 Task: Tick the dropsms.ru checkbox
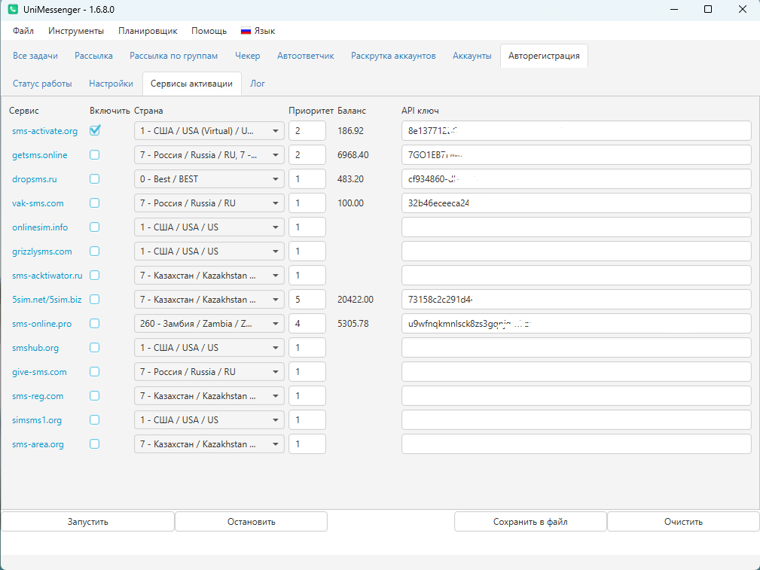coord(94,179)
